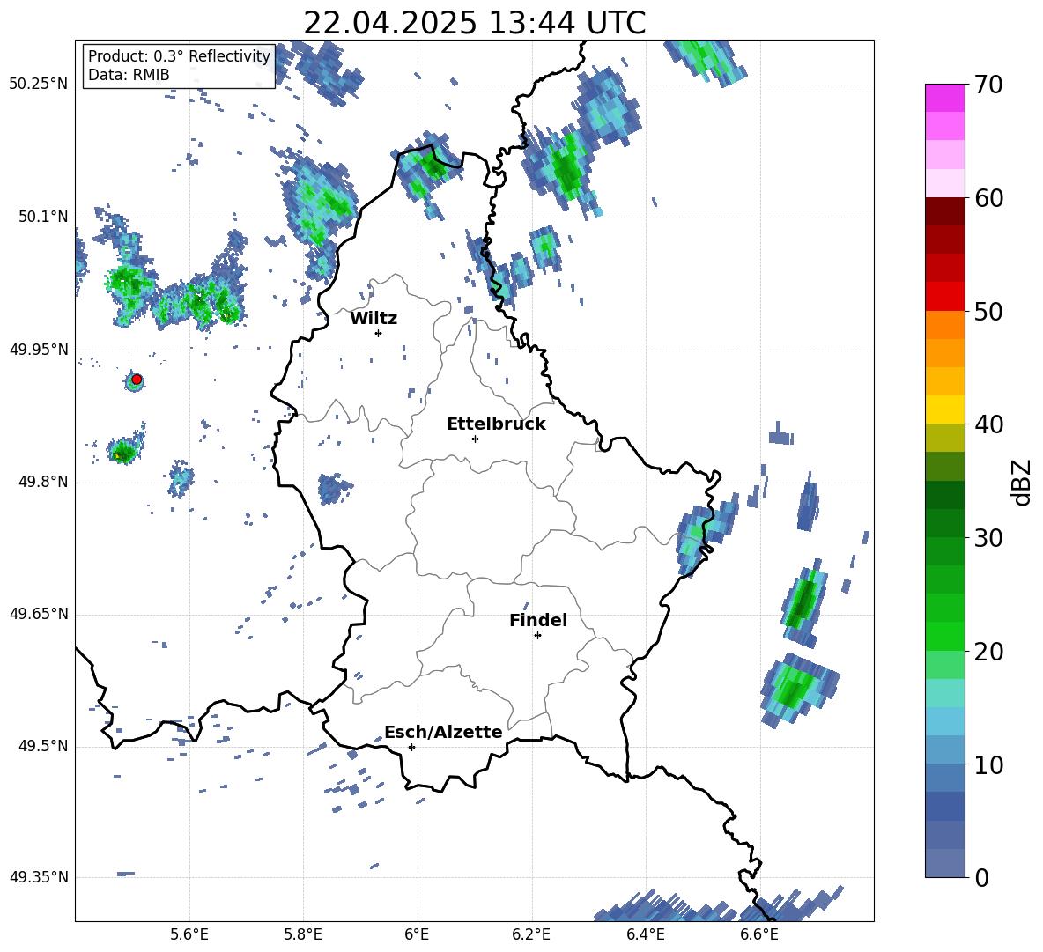Click the 50.25°N latitude tick label

coord(39,85)
